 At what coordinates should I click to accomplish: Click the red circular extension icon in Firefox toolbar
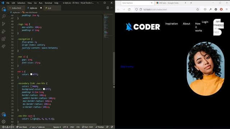pyautogui.click(x=221, y=9)
